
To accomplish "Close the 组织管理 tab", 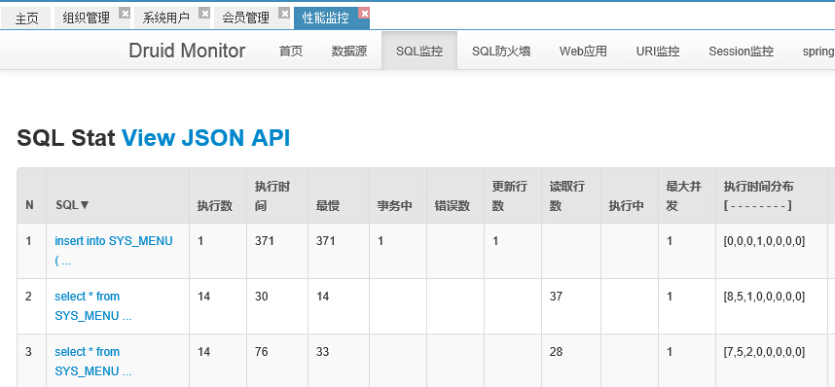I will point(124,14).
